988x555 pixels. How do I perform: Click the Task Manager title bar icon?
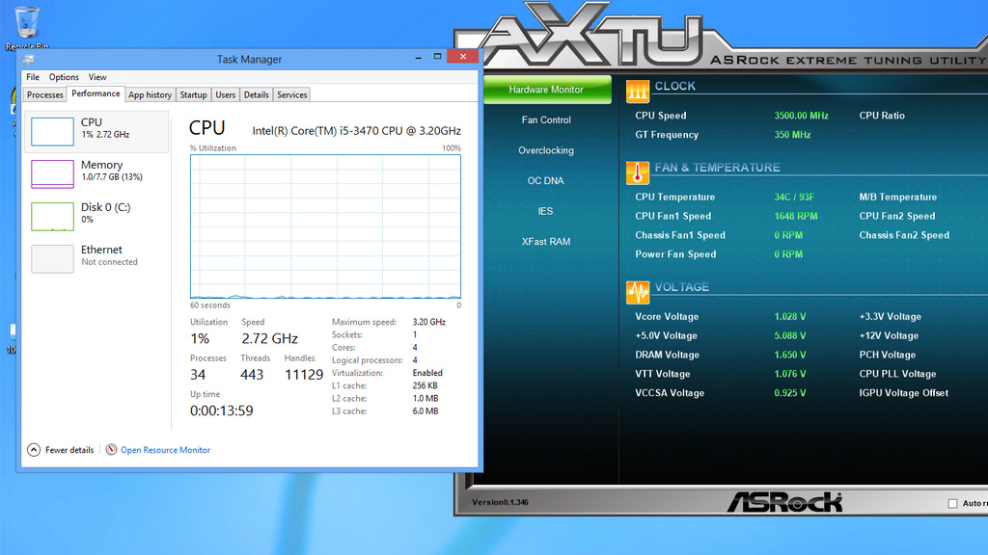28,59
